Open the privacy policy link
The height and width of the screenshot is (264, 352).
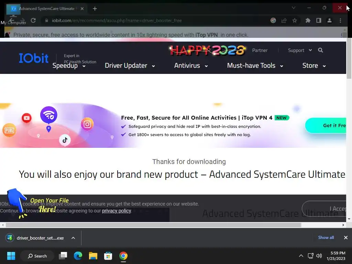click(x=117, y=211)
